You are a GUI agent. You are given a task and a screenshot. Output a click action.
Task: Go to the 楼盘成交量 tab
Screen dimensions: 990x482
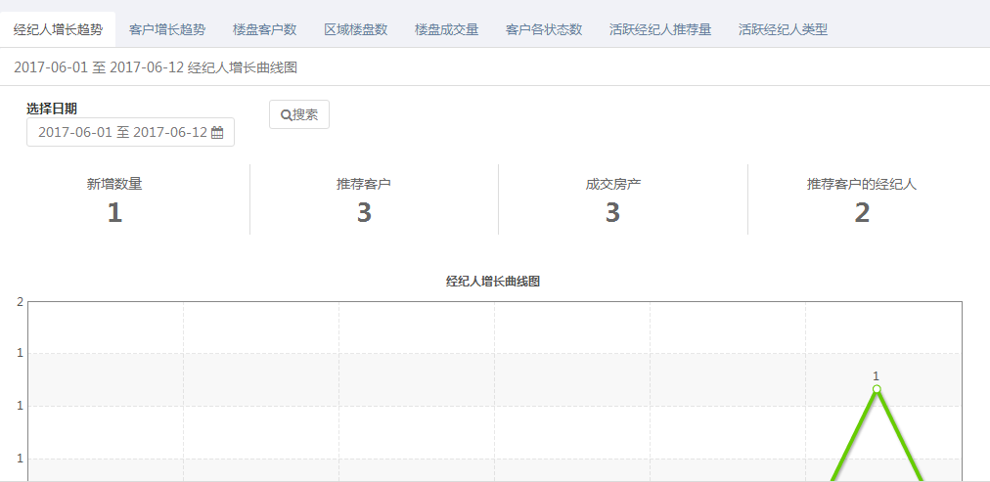tap(446, 29)
